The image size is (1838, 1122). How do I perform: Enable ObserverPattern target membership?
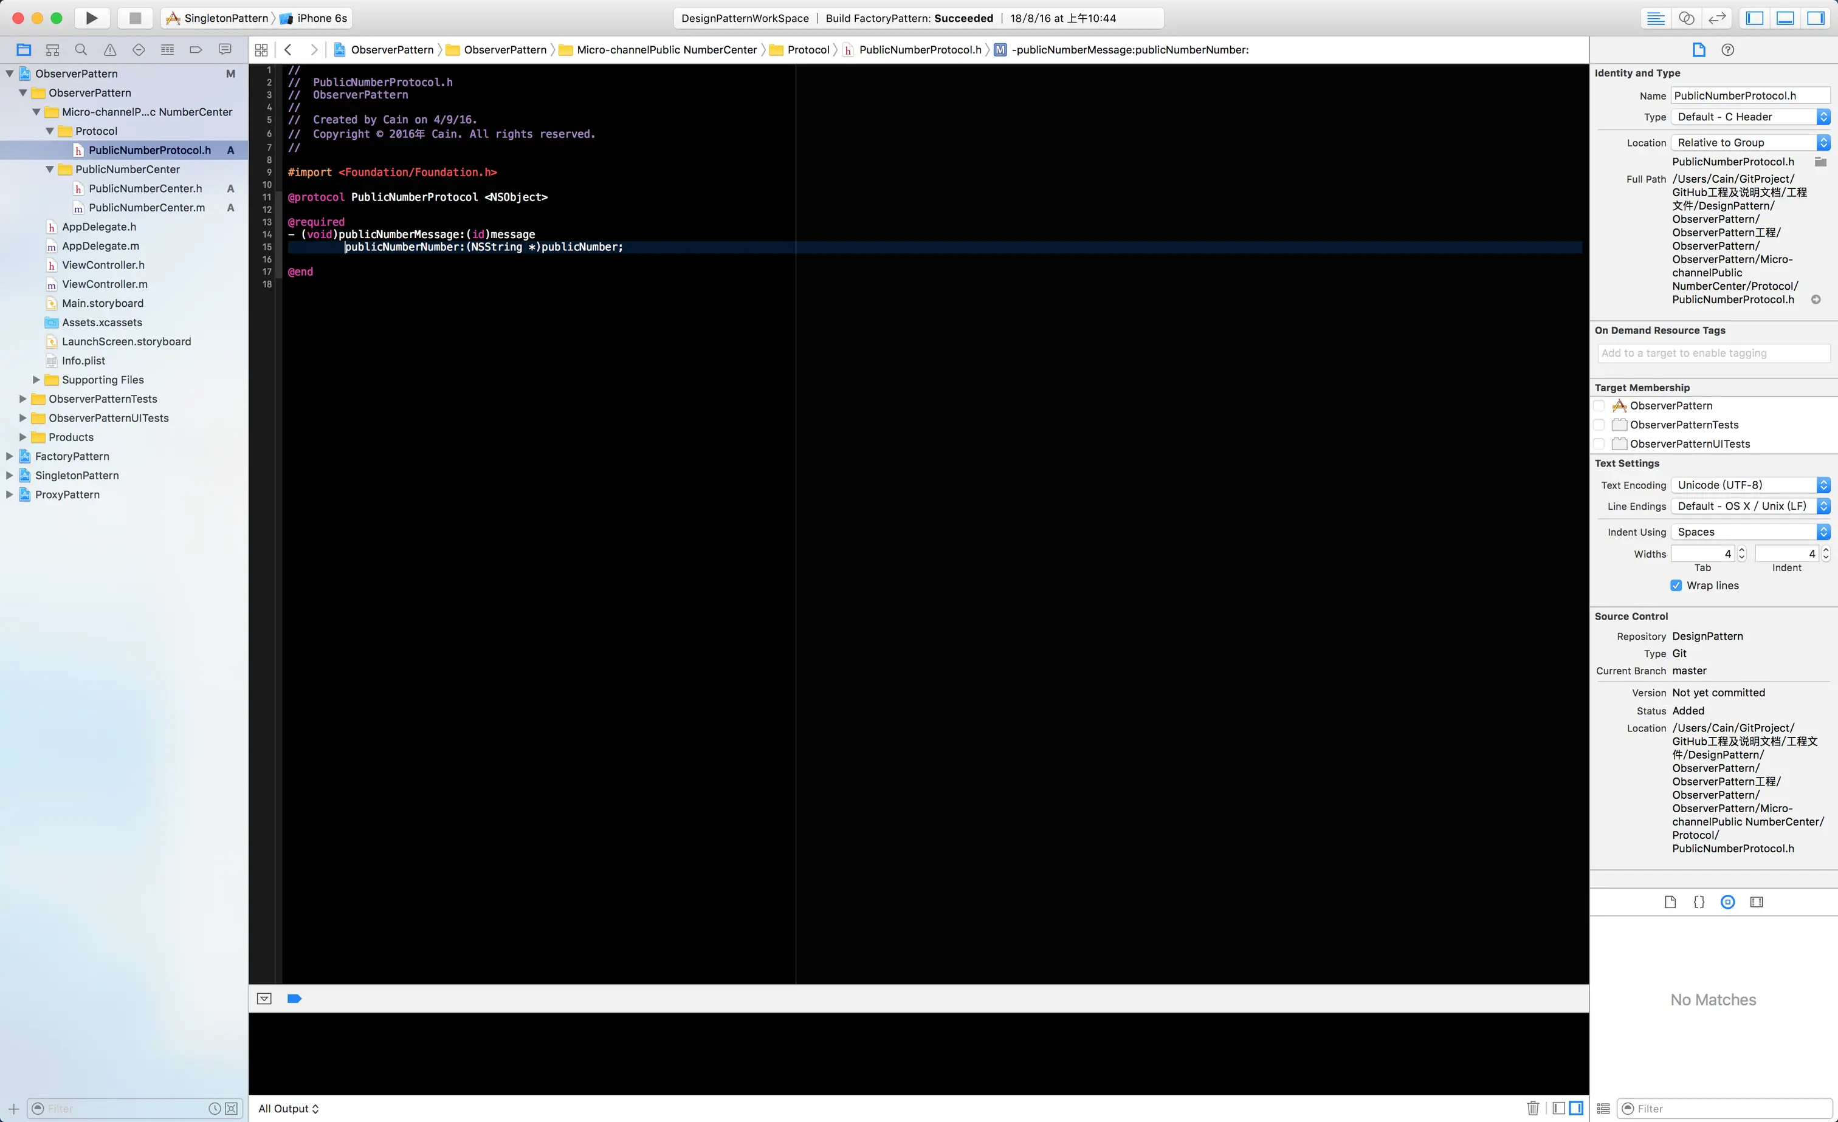(x=1599, y=406)
